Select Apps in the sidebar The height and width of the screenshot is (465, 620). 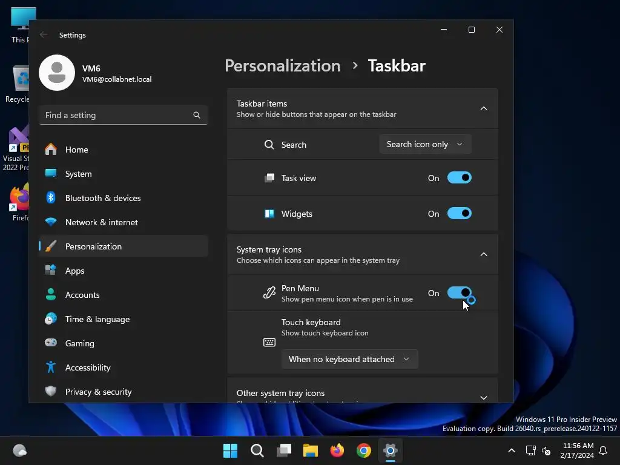coord(124,271)
